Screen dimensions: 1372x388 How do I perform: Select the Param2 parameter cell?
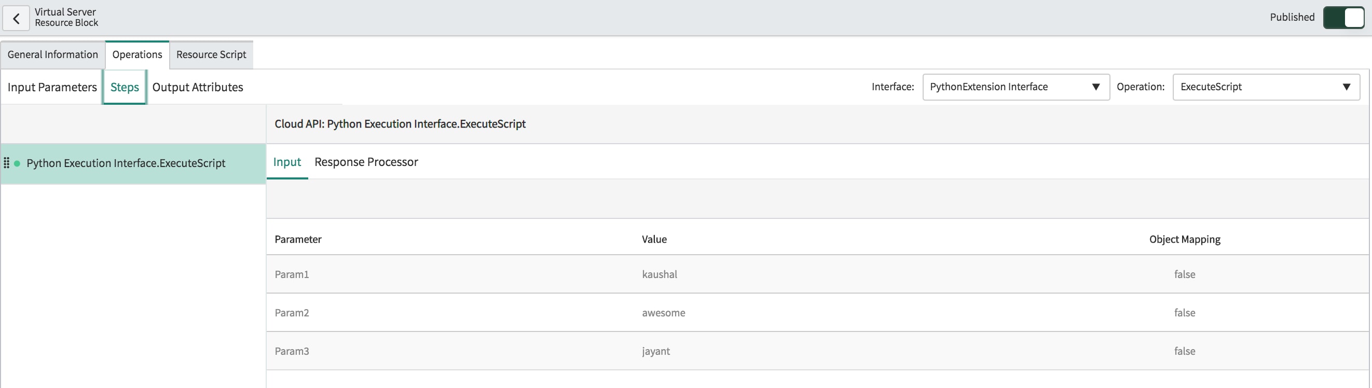pyautogui.click(x=292, y=313)
